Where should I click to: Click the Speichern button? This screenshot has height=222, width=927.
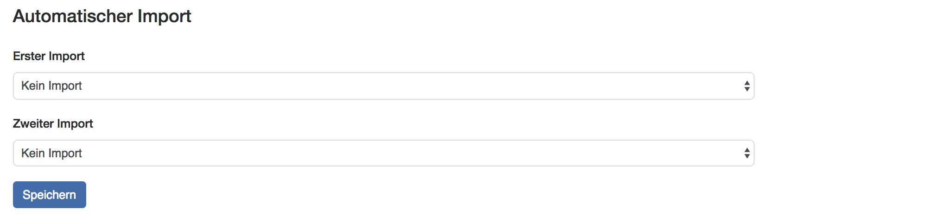click(50, 195)
